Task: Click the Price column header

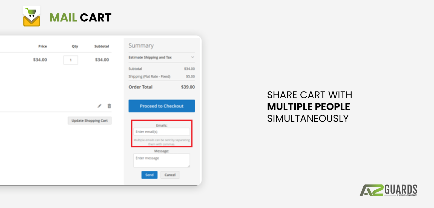Action: (x=42, y=46)
